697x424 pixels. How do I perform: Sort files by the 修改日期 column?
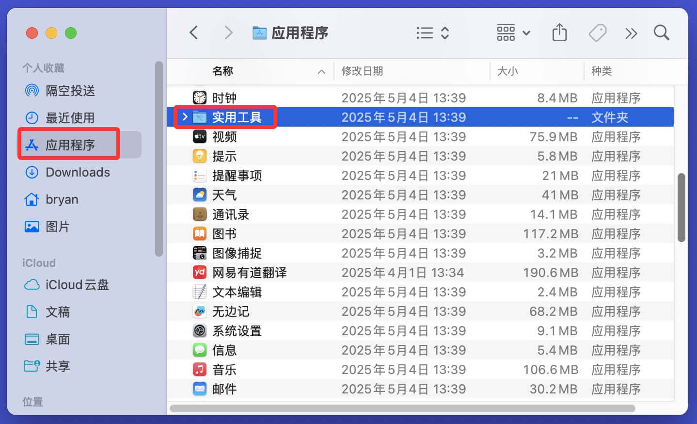click(362, 71)
